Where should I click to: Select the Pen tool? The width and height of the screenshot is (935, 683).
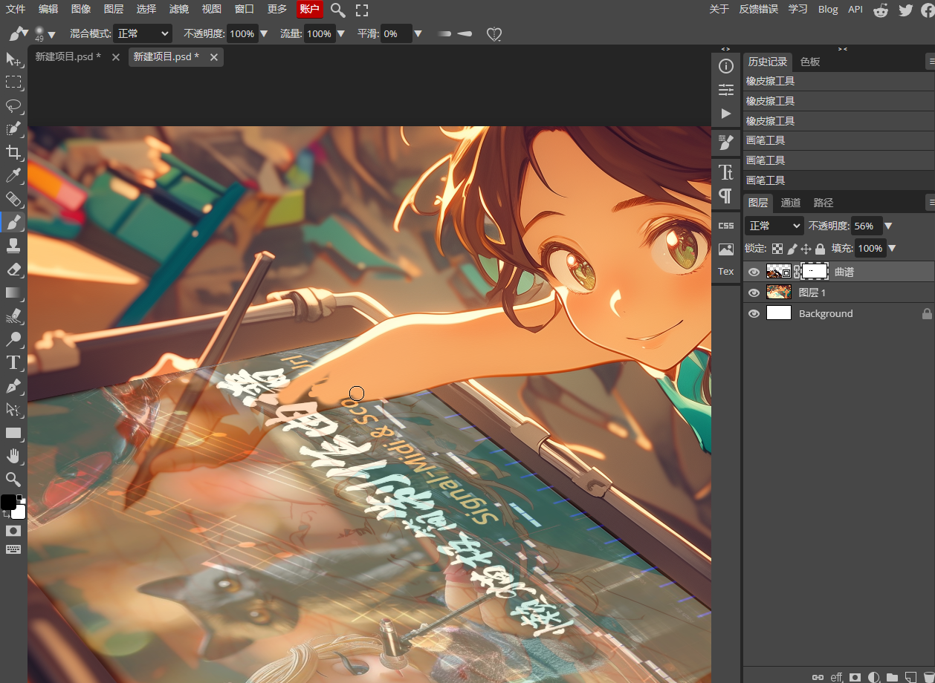pos(13,386)
